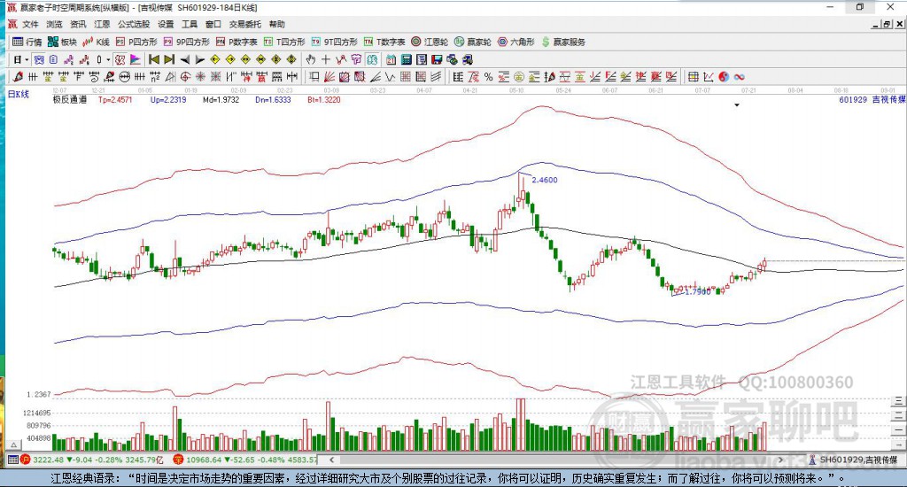907x487 pixels.
Task: Expand the 日 period dropdown arrow
Action: pyautogui.click(x=27, y=59)
